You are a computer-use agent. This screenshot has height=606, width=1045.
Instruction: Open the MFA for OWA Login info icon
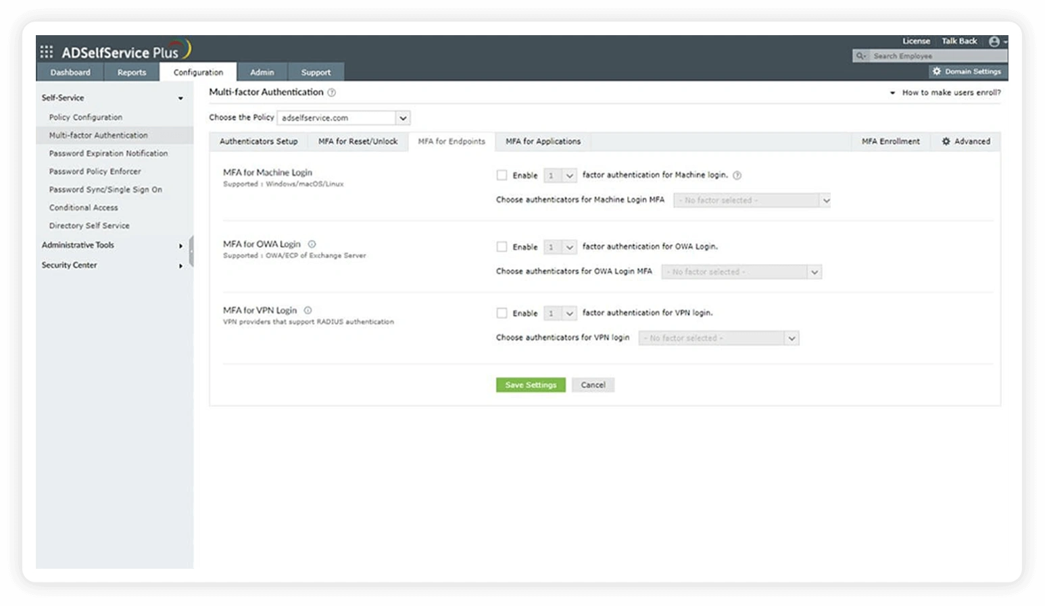click(312, 244)
